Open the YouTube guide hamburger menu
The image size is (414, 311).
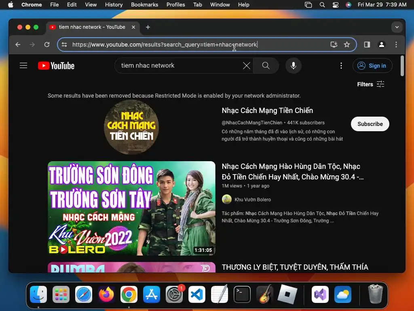coord(23,65)
